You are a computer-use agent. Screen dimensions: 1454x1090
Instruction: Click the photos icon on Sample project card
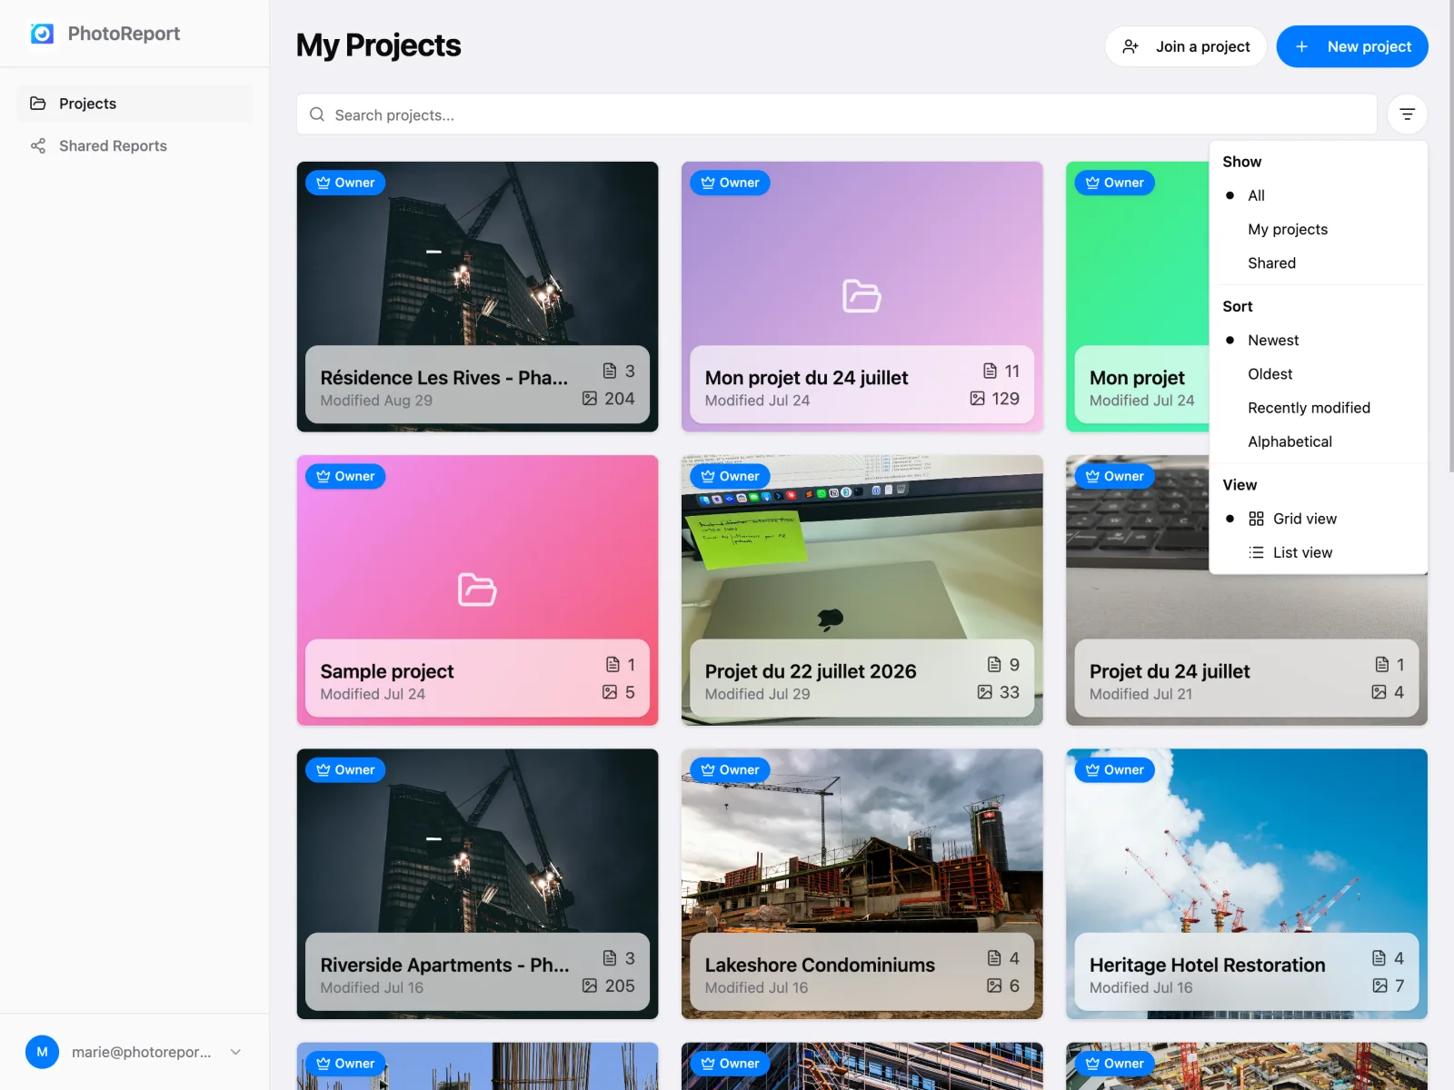pyautogui.click(x=610, y=692)
